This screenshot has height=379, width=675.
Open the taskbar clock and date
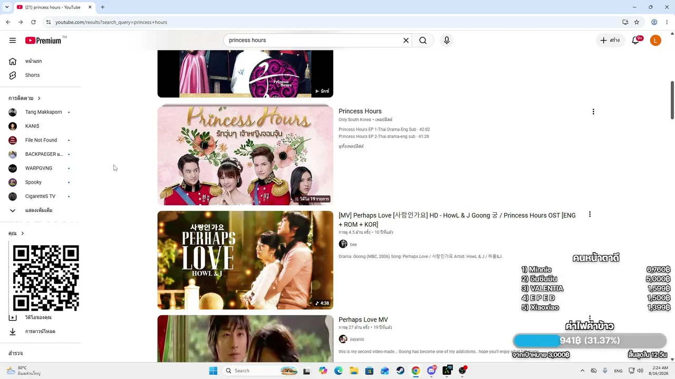pos(660,371)
